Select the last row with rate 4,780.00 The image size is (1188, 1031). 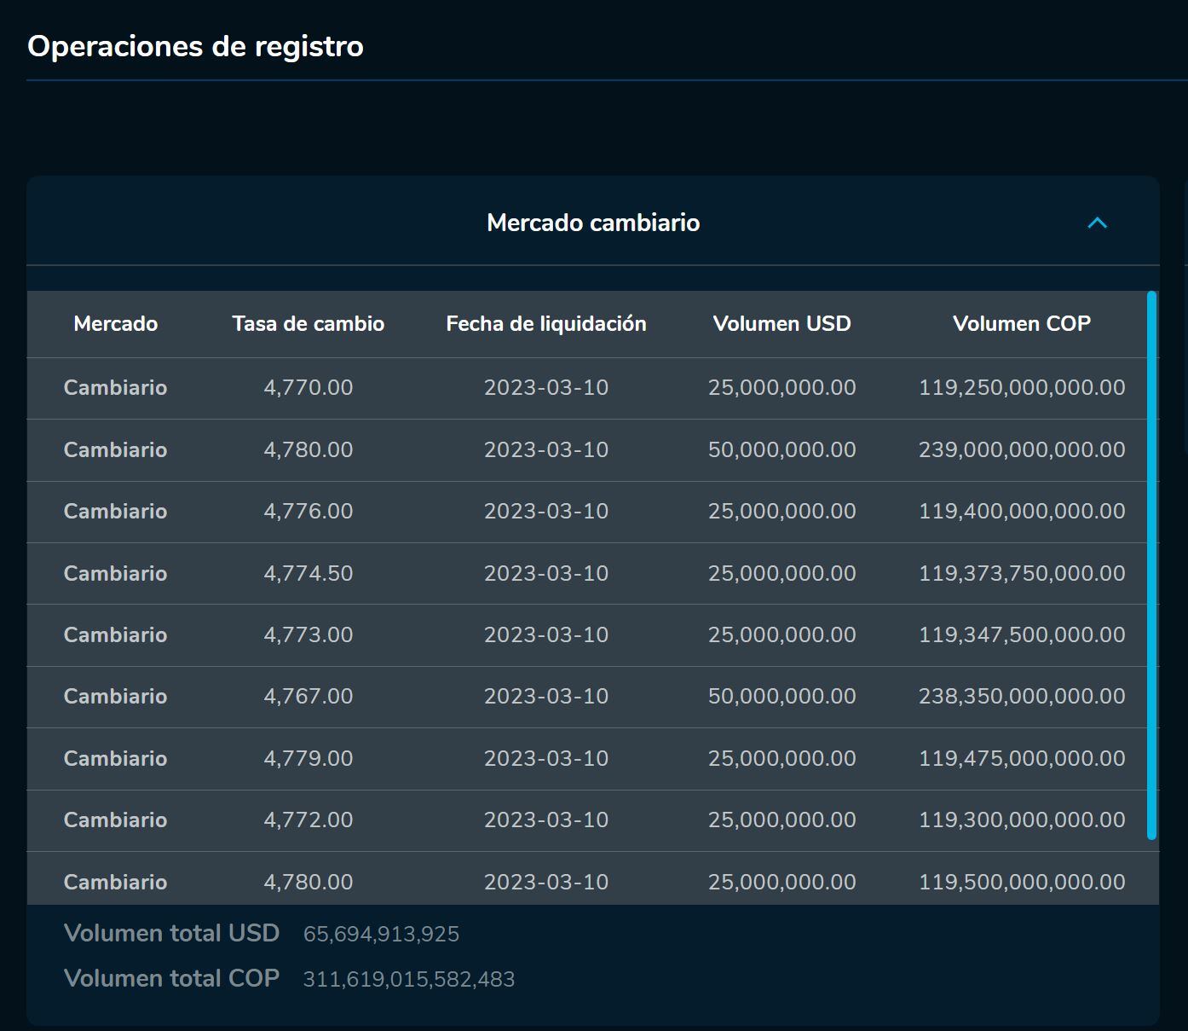point(309,882)
